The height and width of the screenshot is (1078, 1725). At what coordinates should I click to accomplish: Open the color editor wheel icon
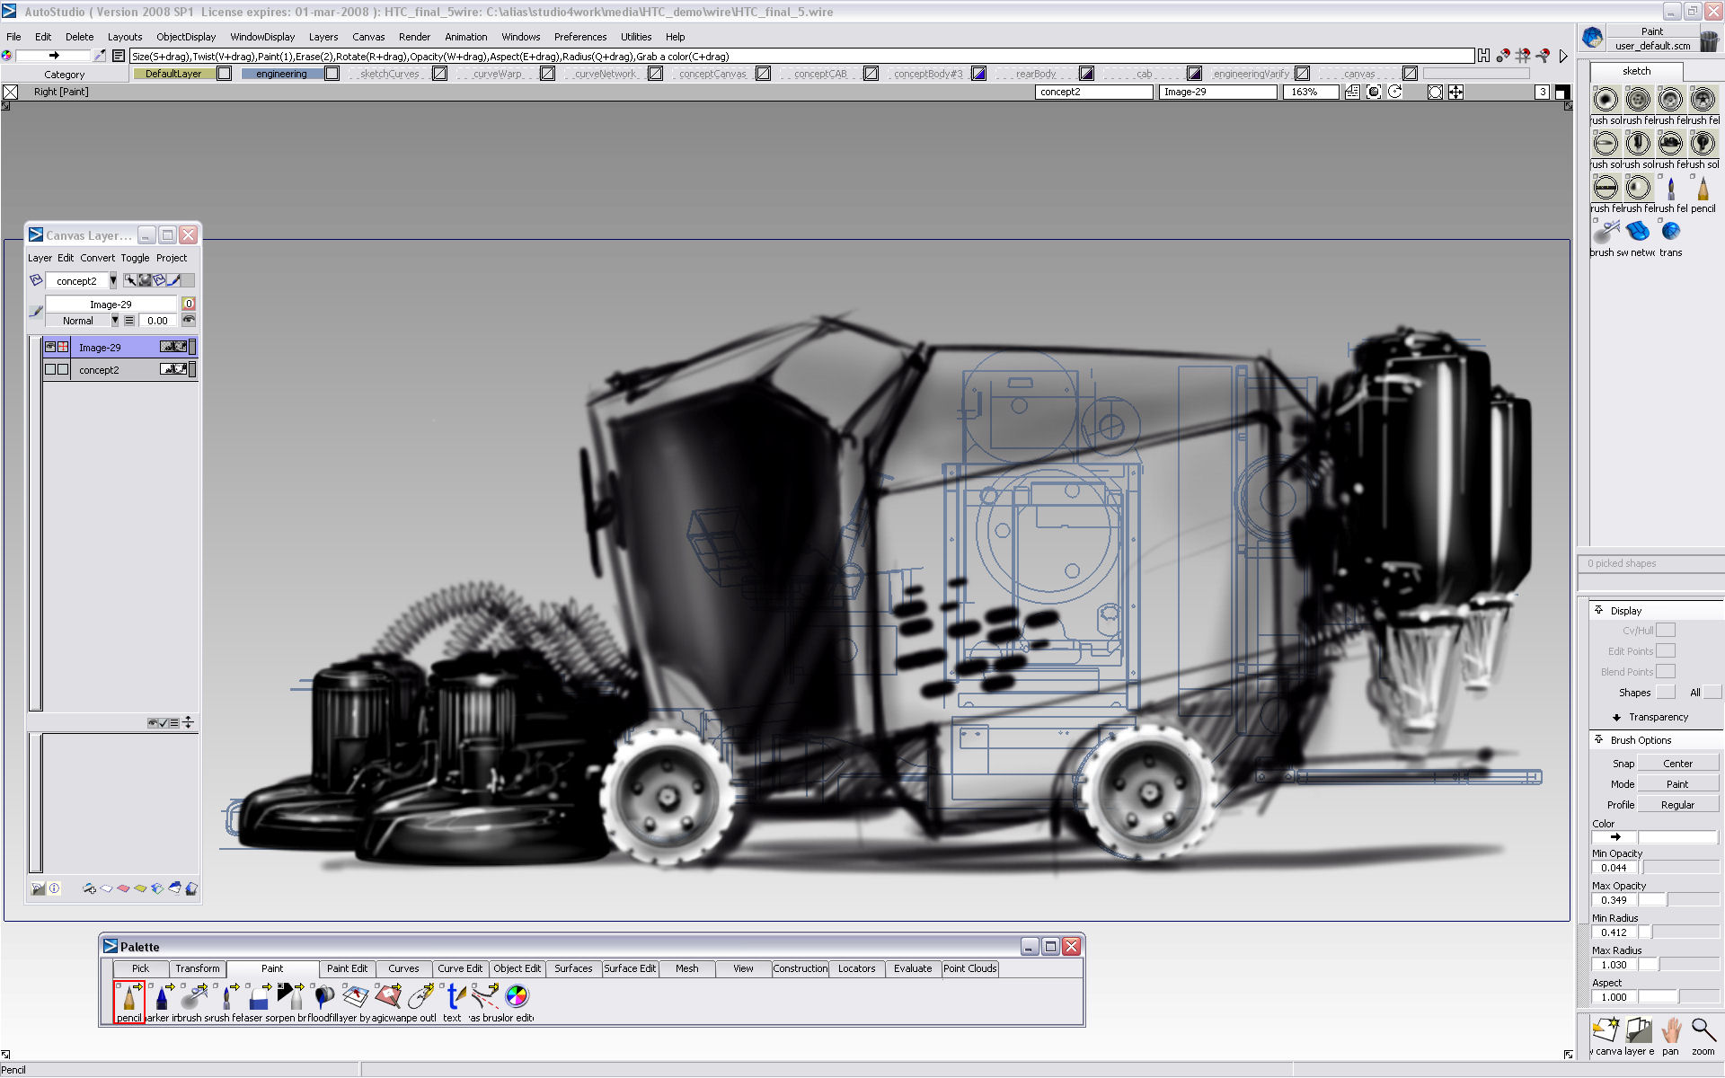point(517,996)
